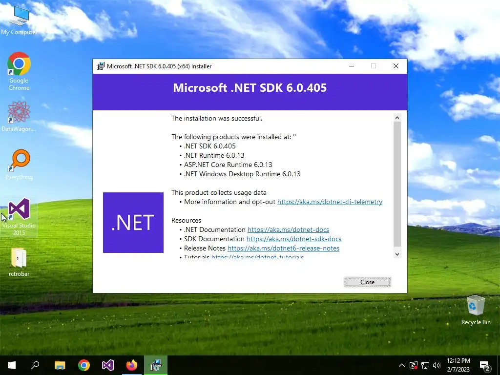Open the dotnet-docs link
This screenshot has height=375, width=500.
pos(288,229)
